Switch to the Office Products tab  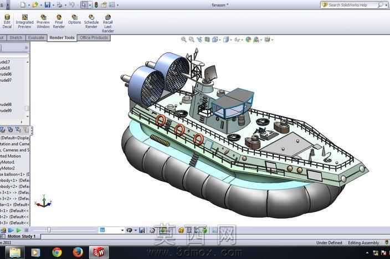pyautogui.click(x=94, y=38)
